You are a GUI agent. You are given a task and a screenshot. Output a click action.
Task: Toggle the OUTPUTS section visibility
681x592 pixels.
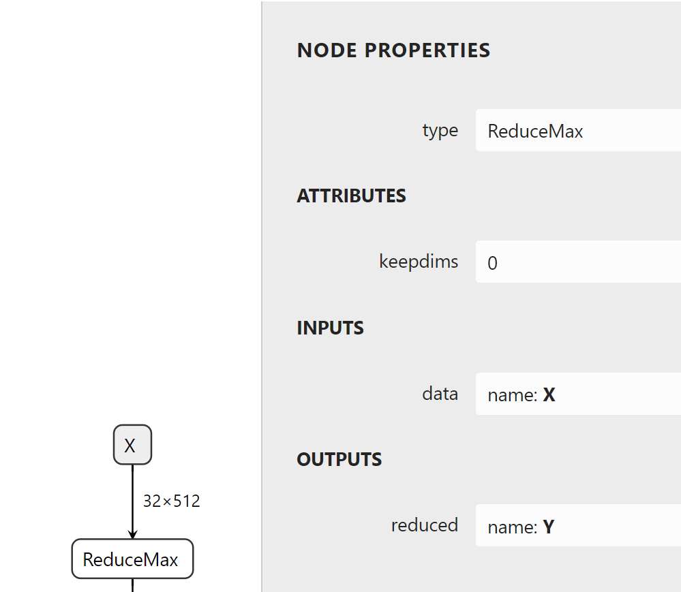tap(339, 458)
